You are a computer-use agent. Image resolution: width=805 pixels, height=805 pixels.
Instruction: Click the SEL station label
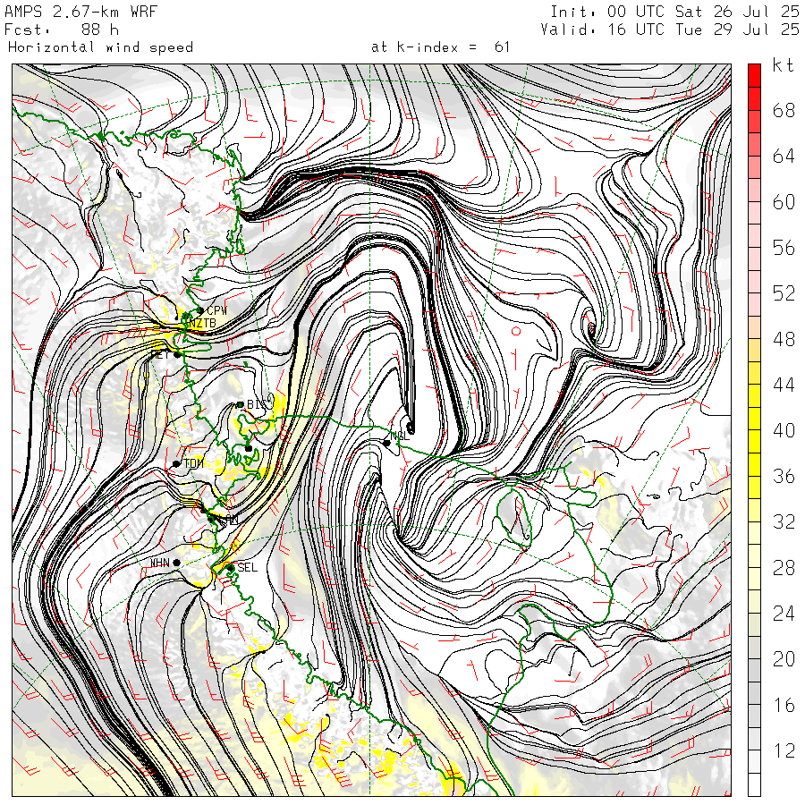tap(247, 567)
